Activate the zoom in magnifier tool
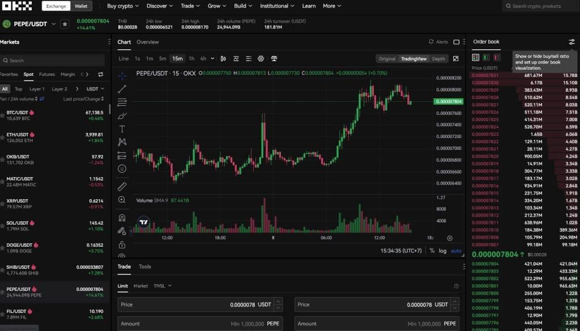580x331 pixels. tap(122, 200)
